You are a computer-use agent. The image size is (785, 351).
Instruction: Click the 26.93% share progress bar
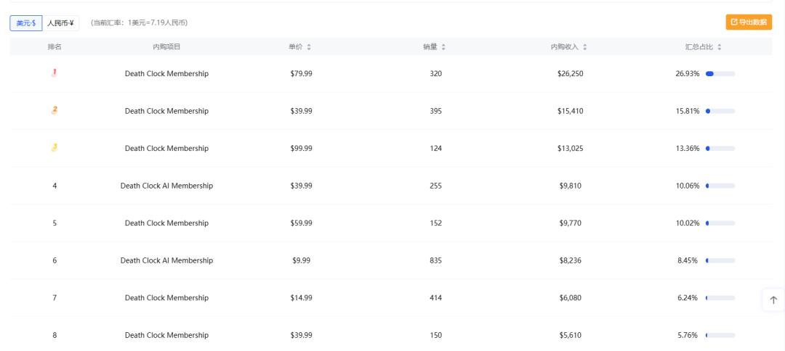[x=720, y=73]
